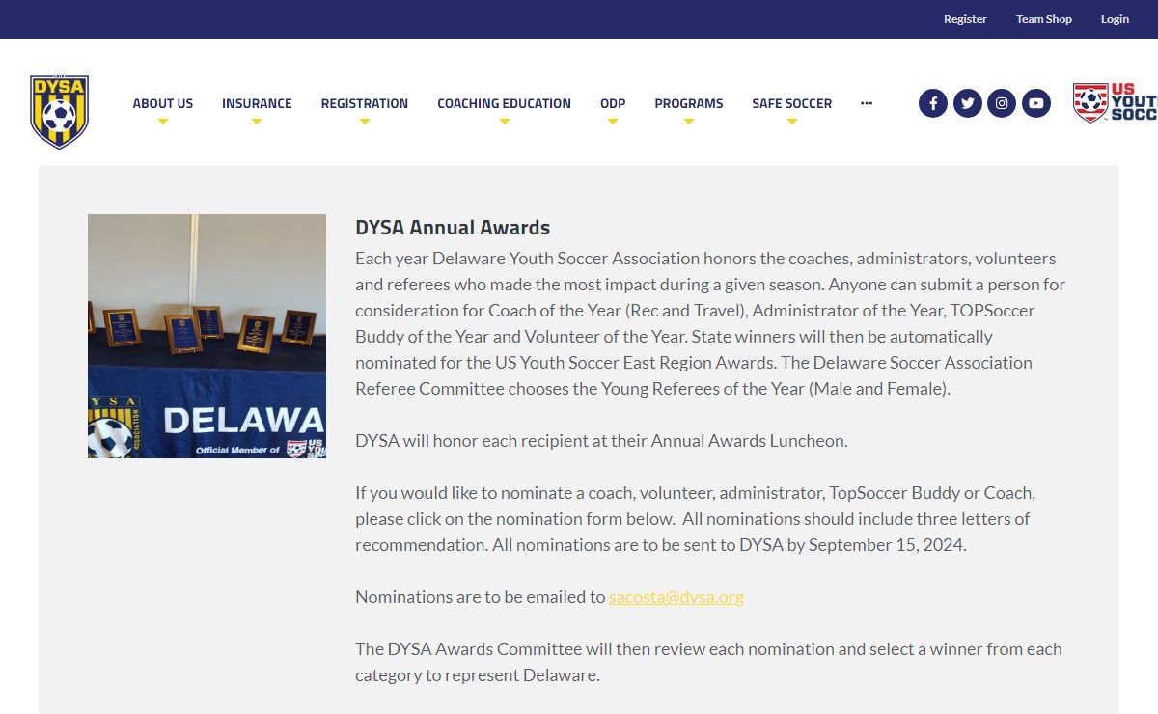Image resolution: width=1158 pixels, height=714 pixels.
Task: Open the DYSA Facebook page icon
Action: click(933, 103)
